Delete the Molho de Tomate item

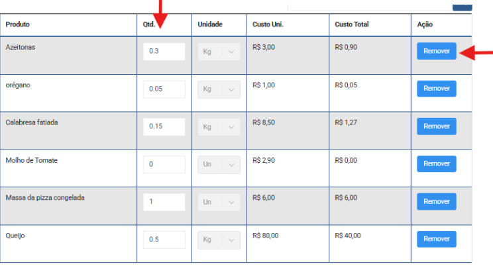436,163
